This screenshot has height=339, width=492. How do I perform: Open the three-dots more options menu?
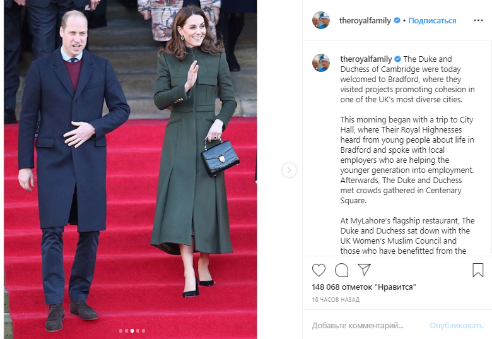tap(478, 20)
